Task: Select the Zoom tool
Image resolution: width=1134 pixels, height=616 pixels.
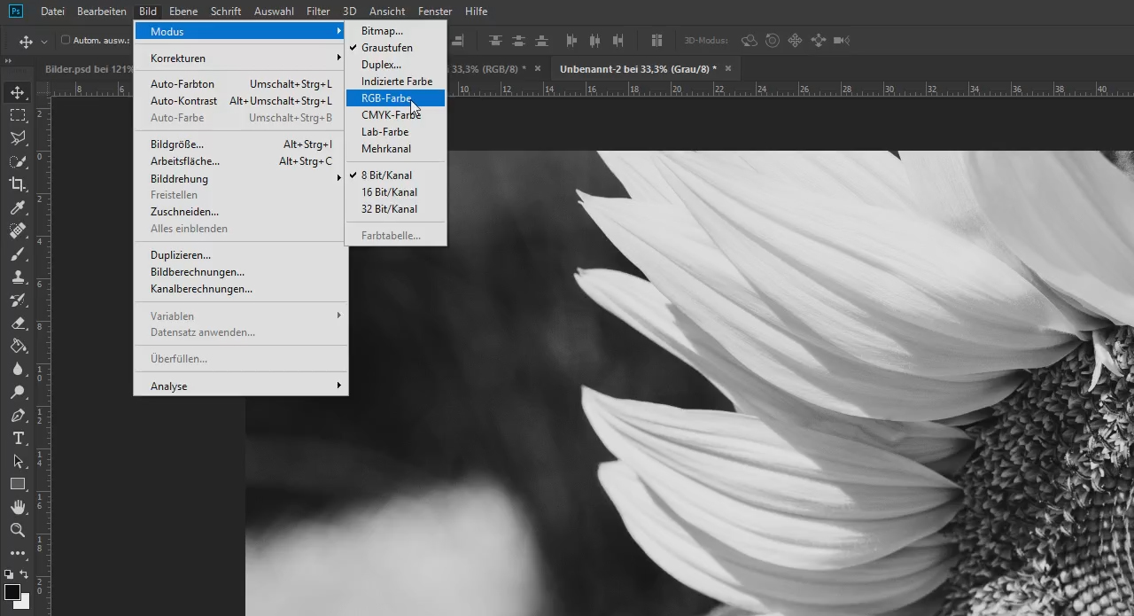Action: tap(17, 531)
